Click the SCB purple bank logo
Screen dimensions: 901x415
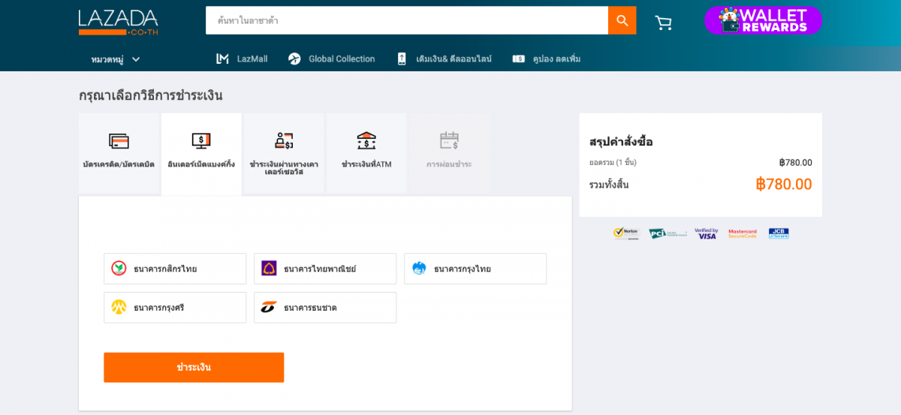pos(269,269)
